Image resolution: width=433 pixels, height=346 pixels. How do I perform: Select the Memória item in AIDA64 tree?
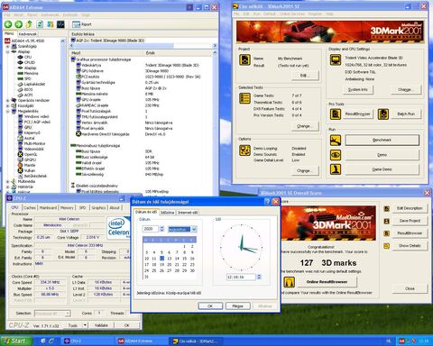pos(31,73)
